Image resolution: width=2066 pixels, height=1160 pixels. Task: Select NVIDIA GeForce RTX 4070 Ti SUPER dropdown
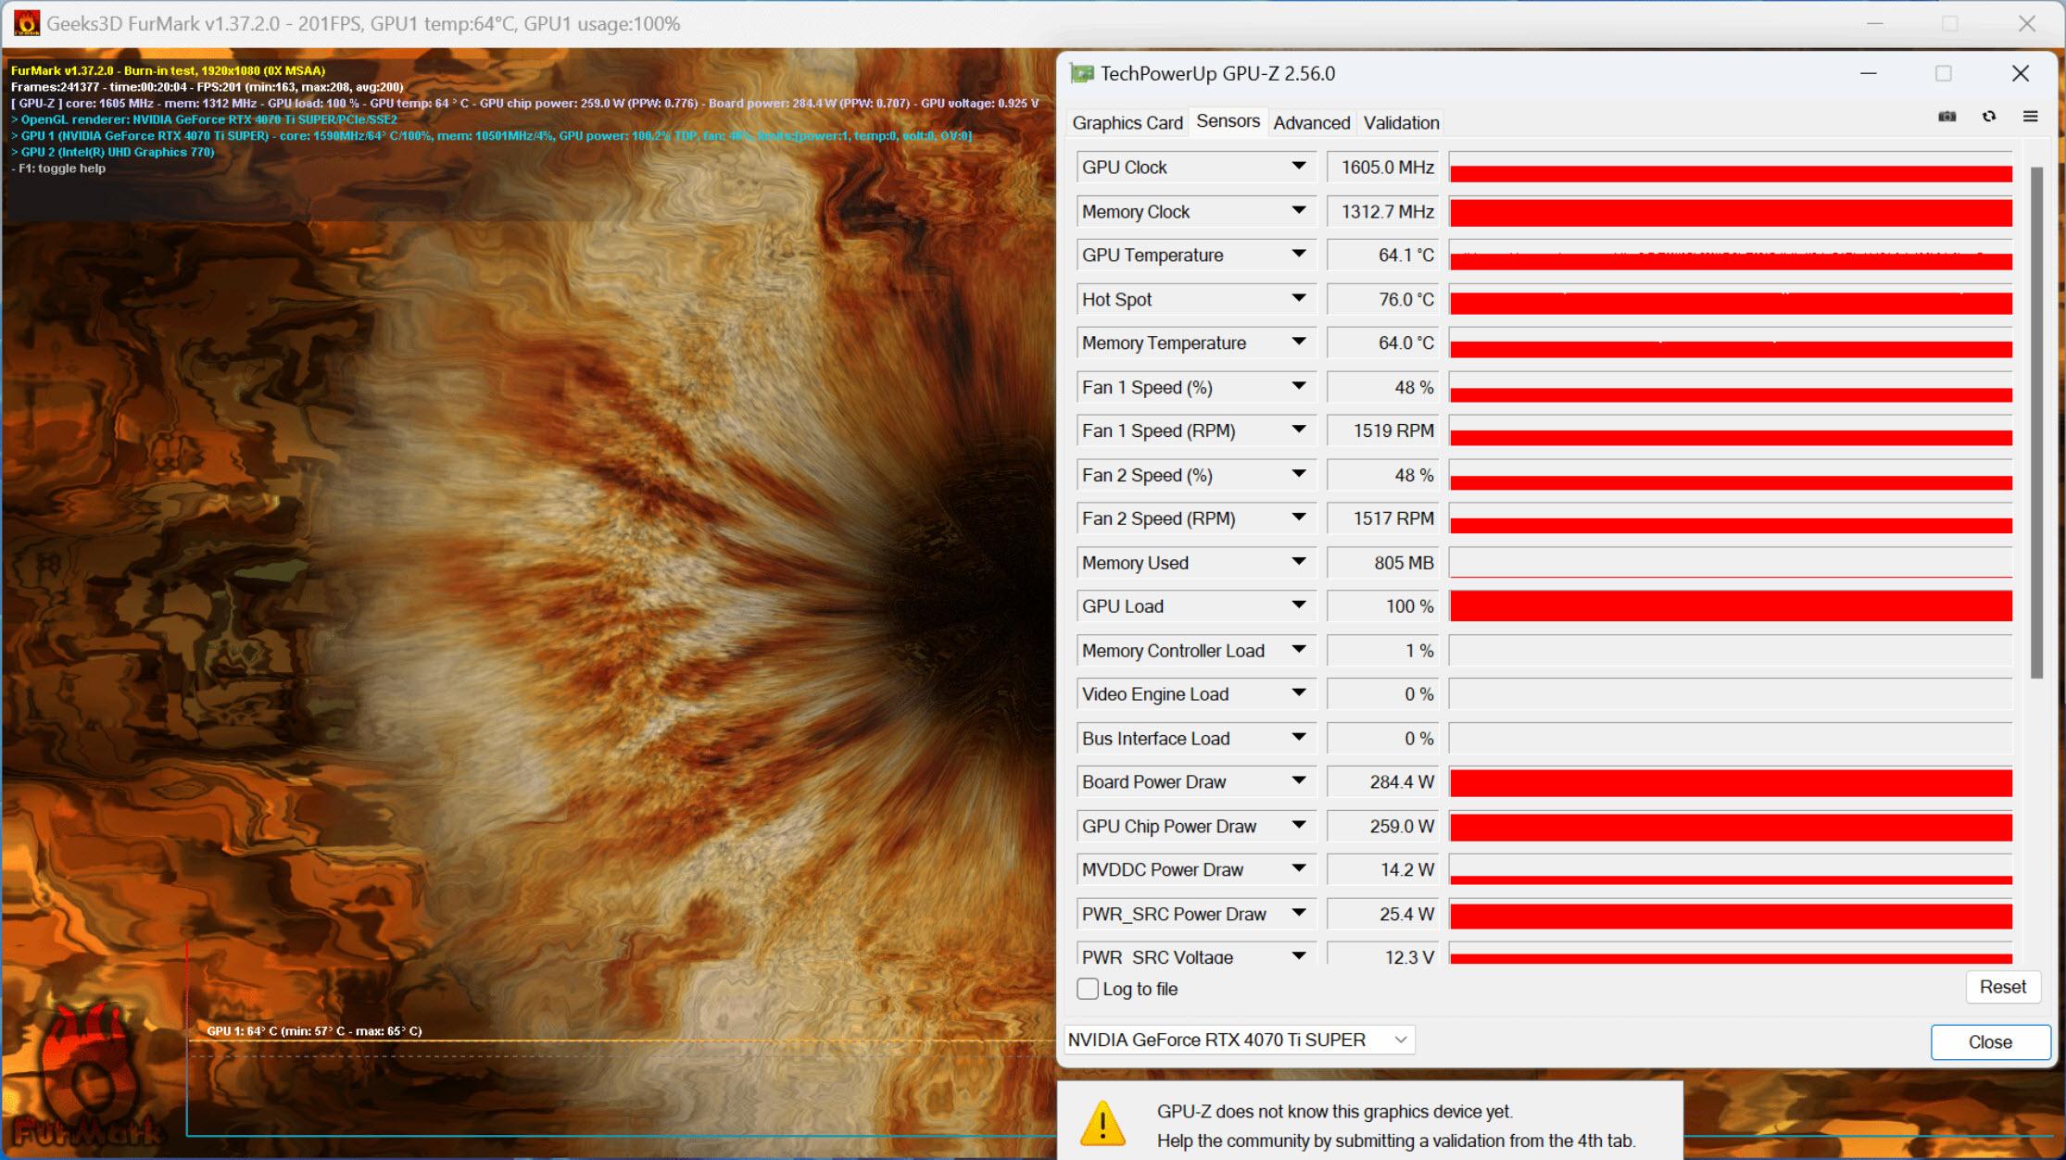[1239, 1040]
